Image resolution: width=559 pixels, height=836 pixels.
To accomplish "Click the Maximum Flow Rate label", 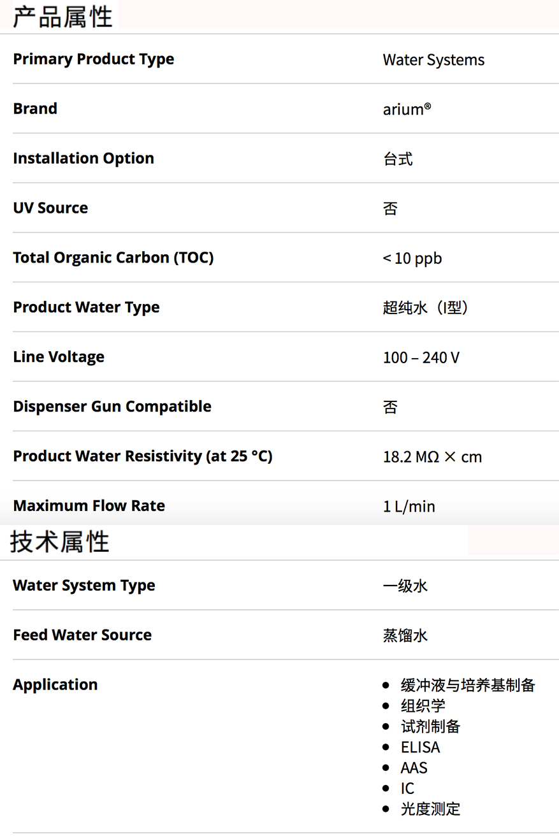I will coord(89,507).
